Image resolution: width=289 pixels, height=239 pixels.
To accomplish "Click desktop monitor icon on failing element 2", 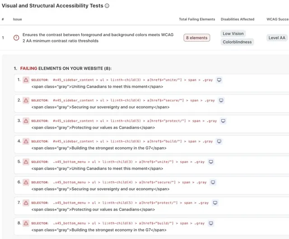I will [221, 100].
